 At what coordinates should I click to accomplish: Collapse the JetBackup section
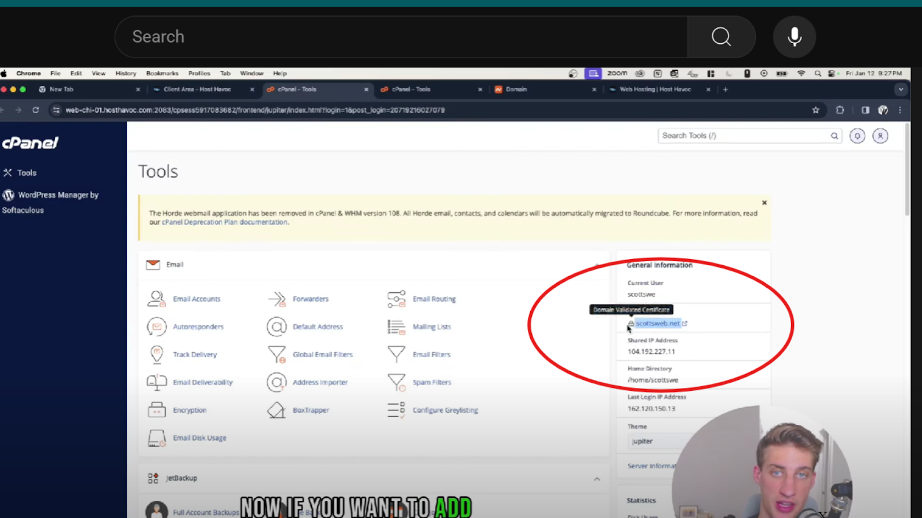point(597,479)
